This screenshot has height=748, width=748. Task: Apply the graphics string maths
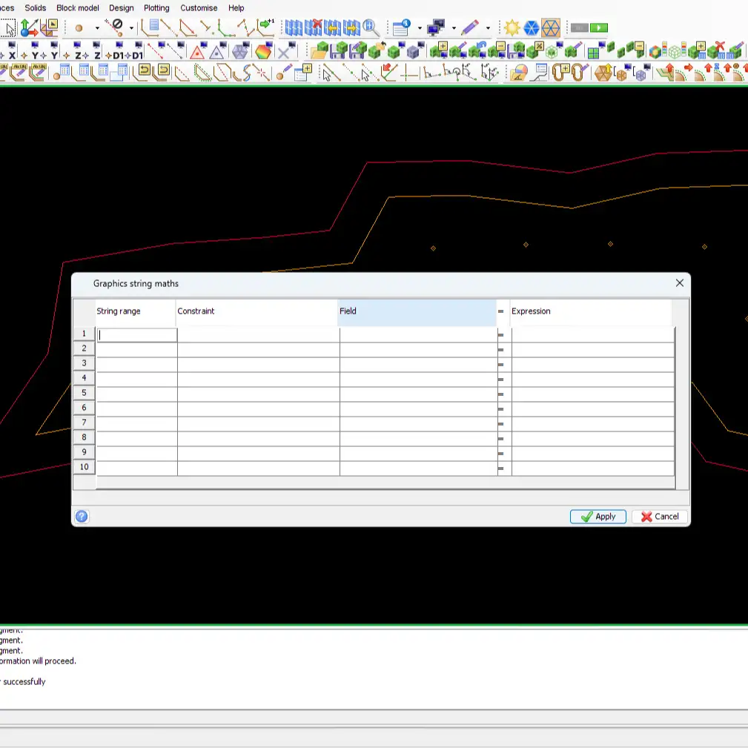pos(598,516)
